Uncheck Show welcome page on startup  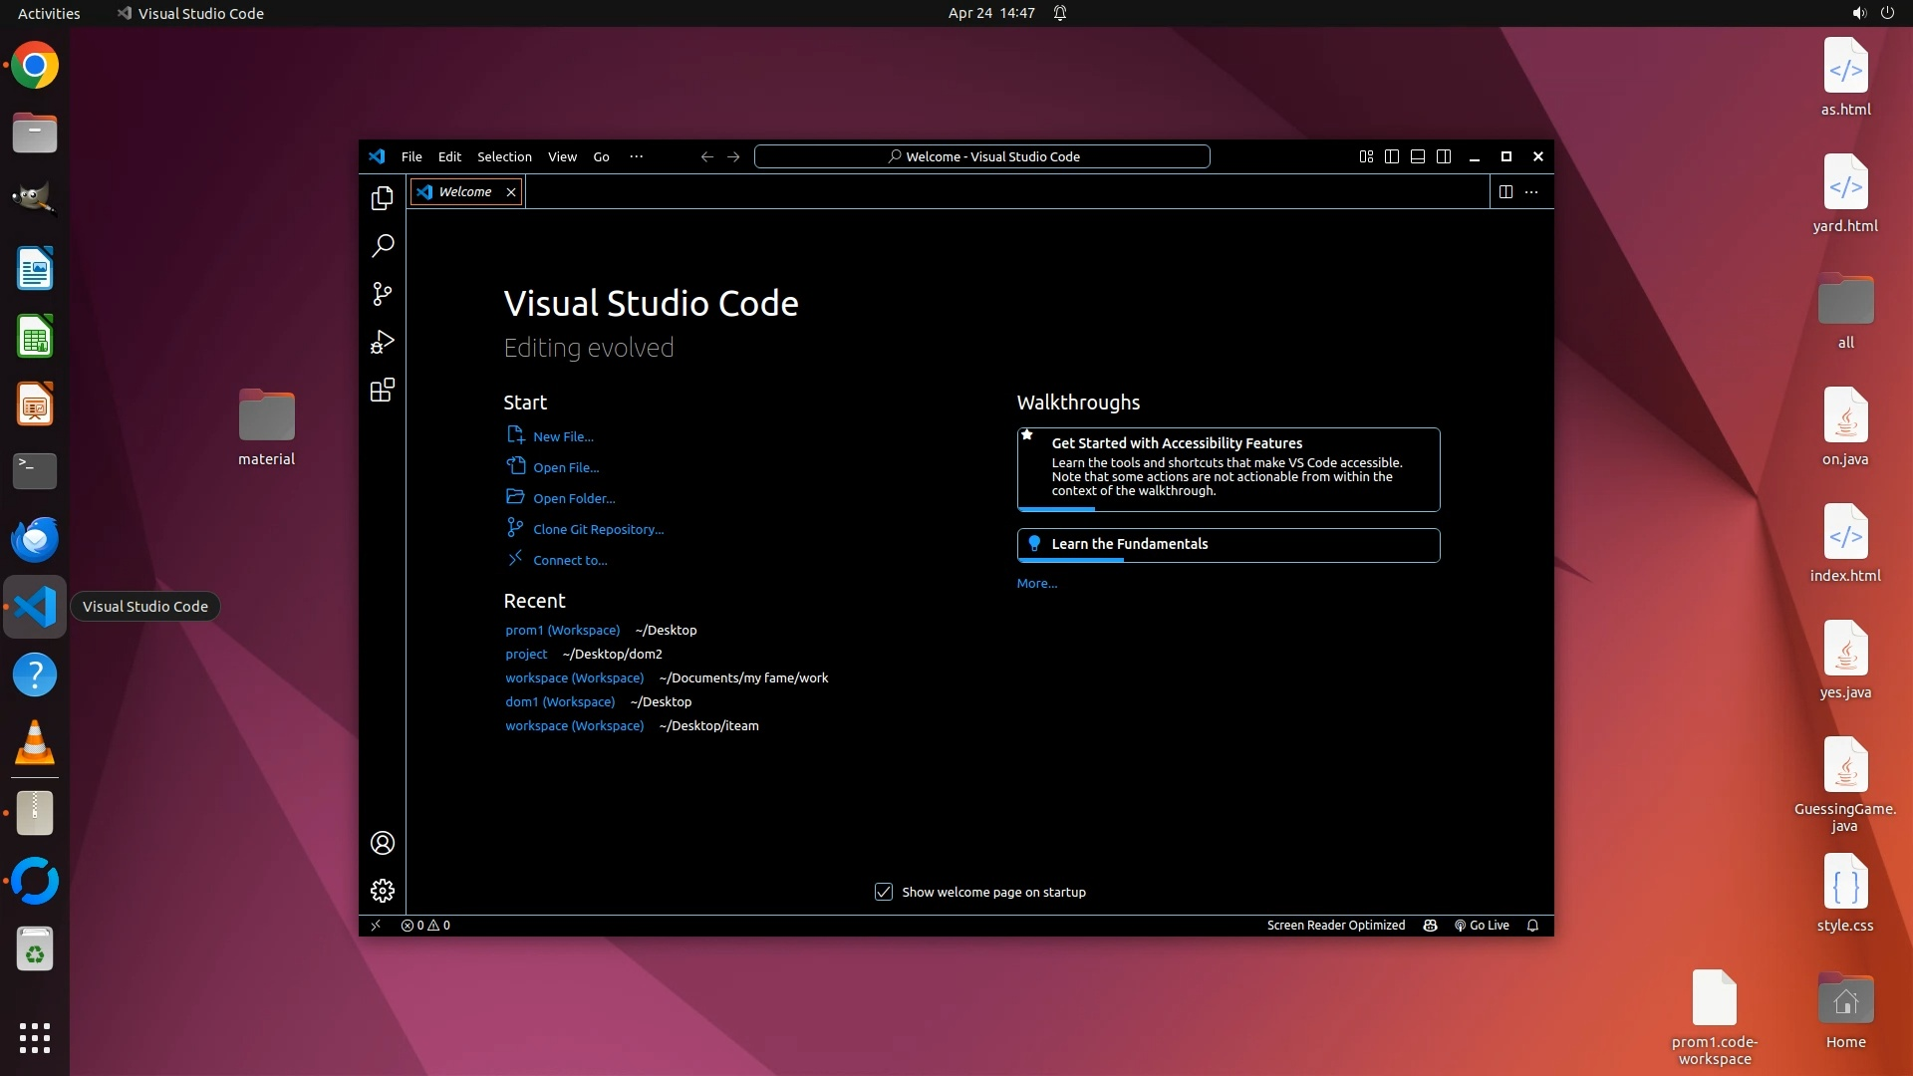(x=884, y=892)
